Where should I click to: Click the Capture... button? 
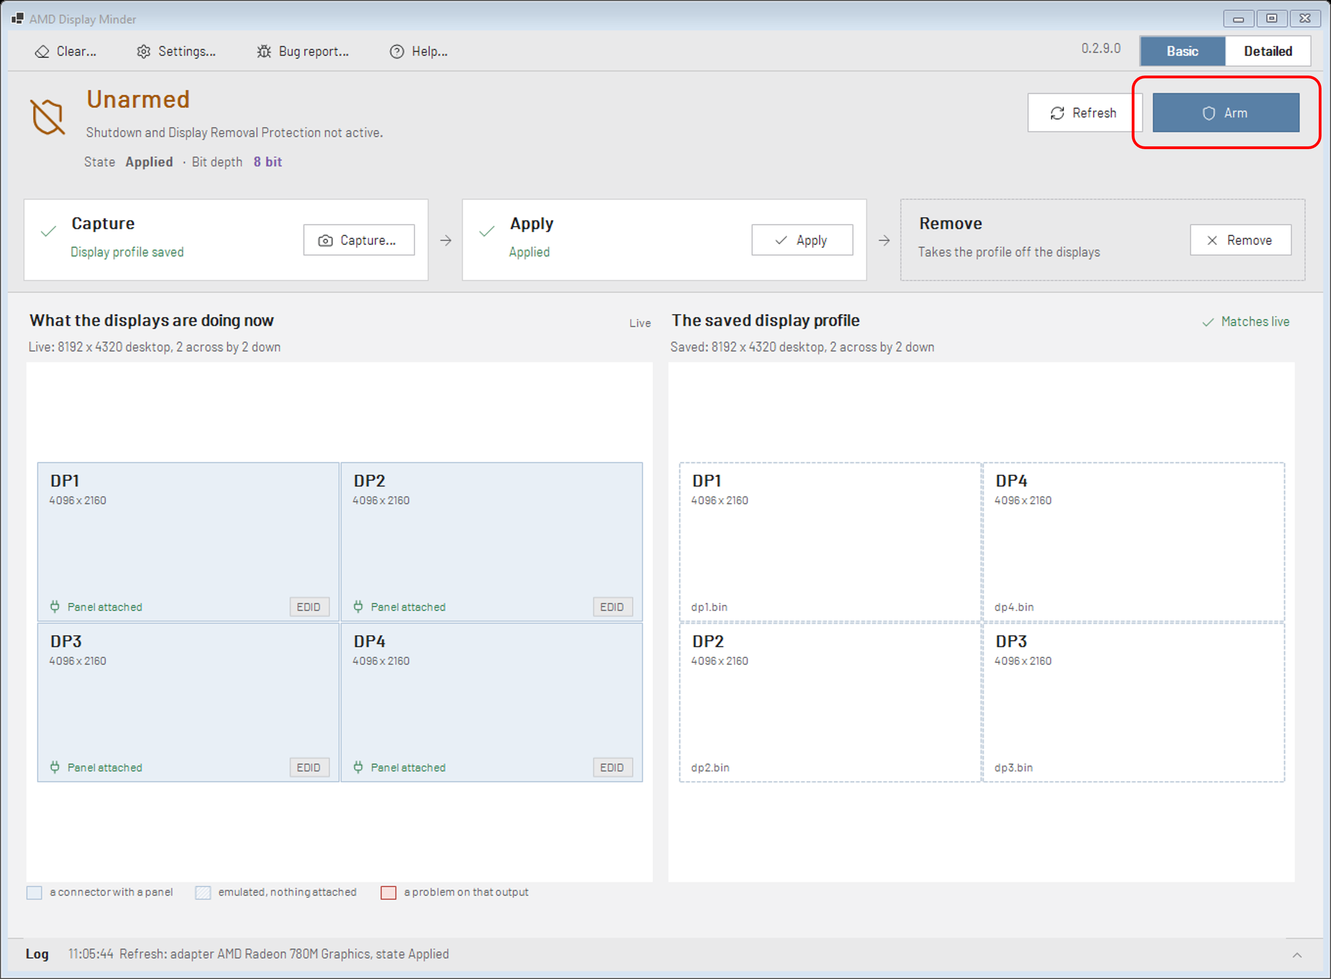[x=359, y=240]
